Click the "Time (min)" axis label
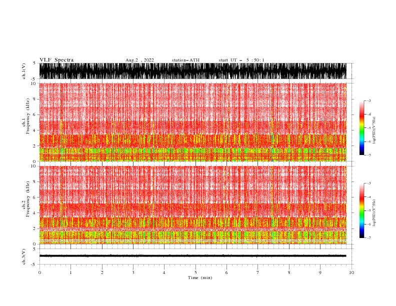 click(x=200, y=277)
